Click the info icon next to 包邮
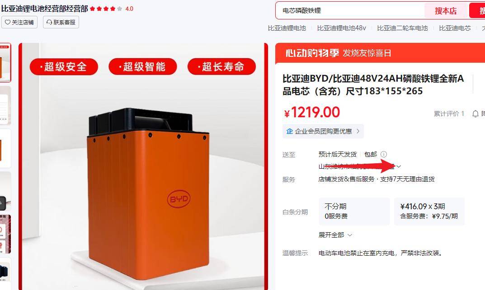485x290 pixels. pyautogui.click(x=384, y=154)
